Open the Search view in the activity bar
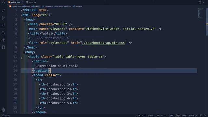The height and width of the screenshot is (117, 208). (x=3, y=10)
